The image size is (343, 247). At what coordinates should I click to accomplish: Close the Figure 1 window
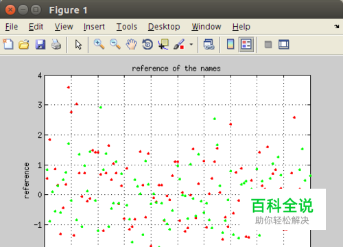(x=10, y=10)
